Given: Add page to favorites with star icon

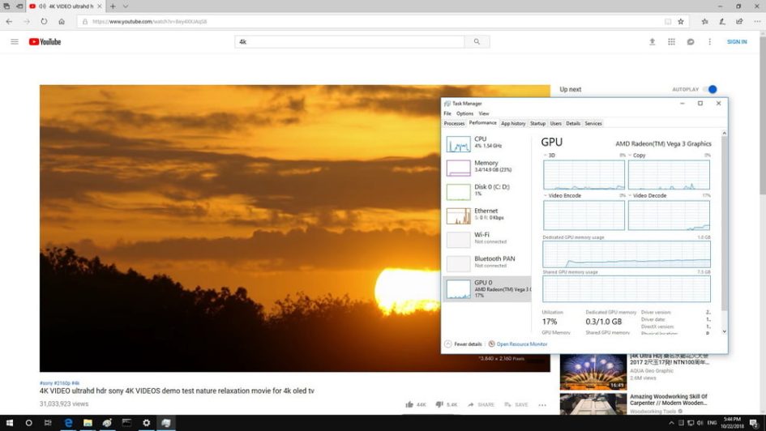Looking at the screenshot, I should click(x=681, y=22).
